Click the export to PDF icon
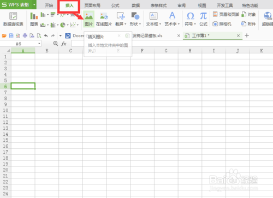Screen dimensions: 273x198 [18, 35]
